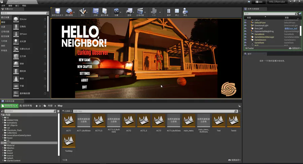303x164 pixels.
Task: Click NEW GAME in the game menu
Action: tap(85, 60)
